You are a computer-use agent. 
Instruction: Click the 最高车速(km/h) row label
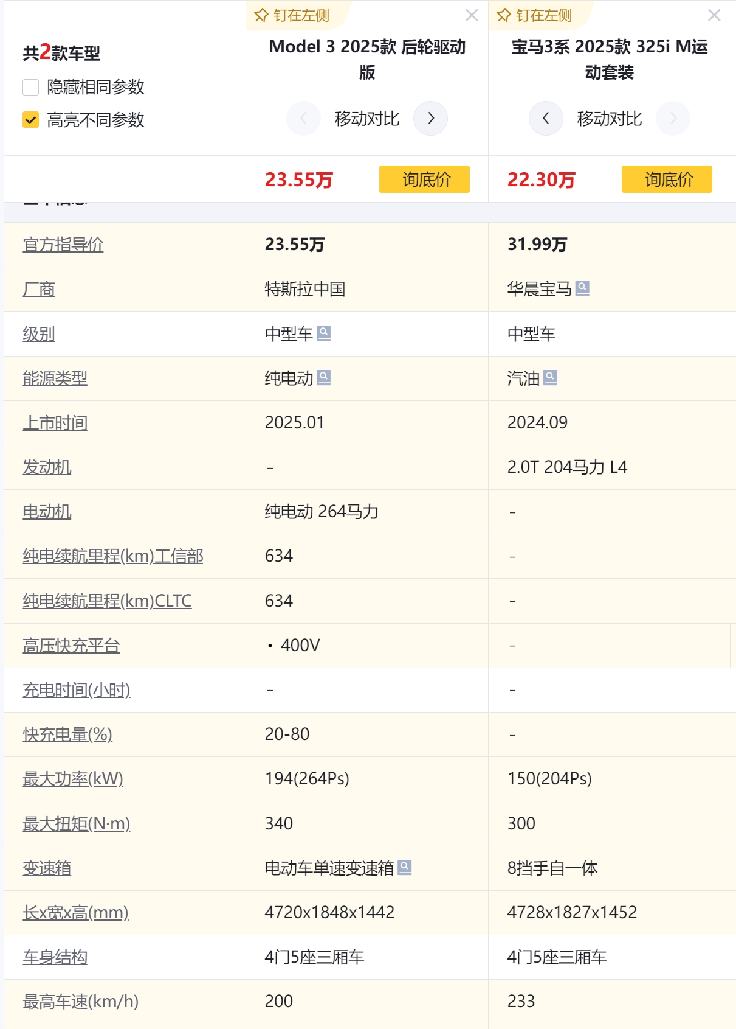click(80, 1002)
